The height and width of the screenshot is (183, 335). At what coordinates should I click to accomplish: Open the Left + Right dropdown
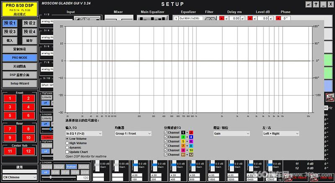[281, 134]
